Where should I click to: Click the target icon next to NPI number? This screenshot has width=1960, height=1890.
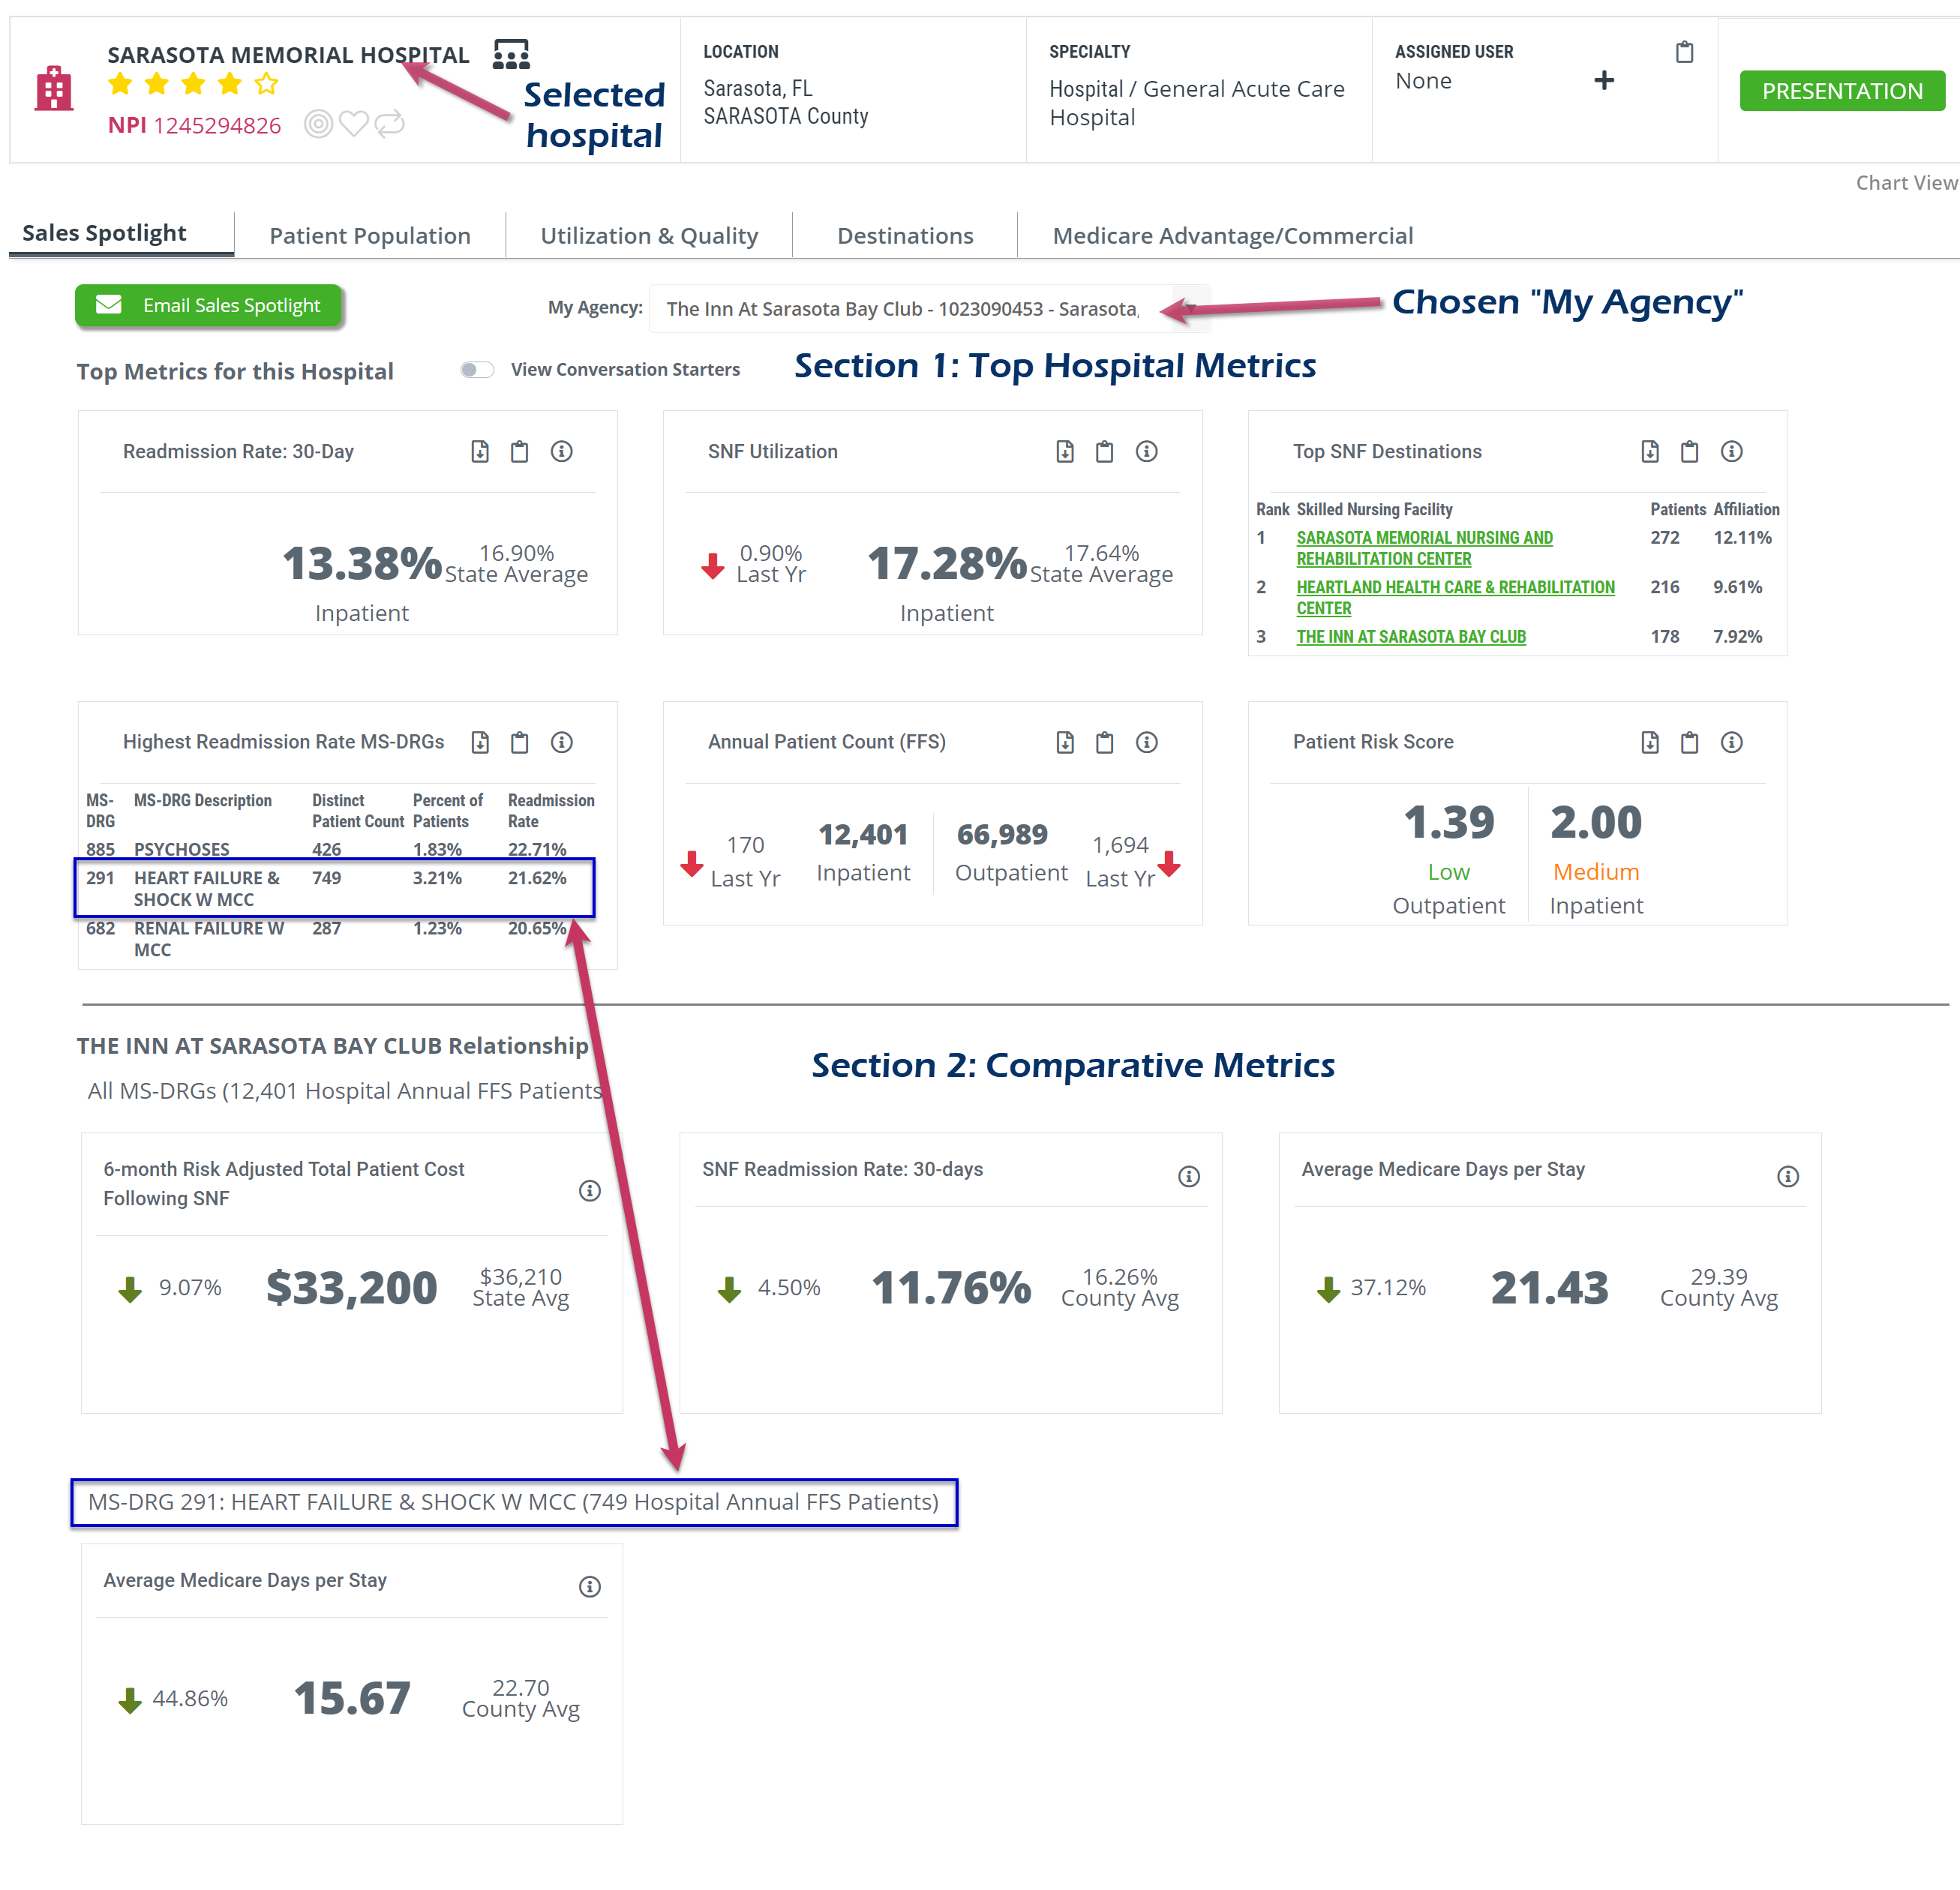[318, 124]
